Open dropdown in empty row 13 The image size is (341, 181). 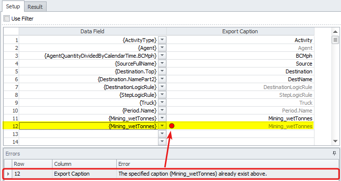click(162, 134)
